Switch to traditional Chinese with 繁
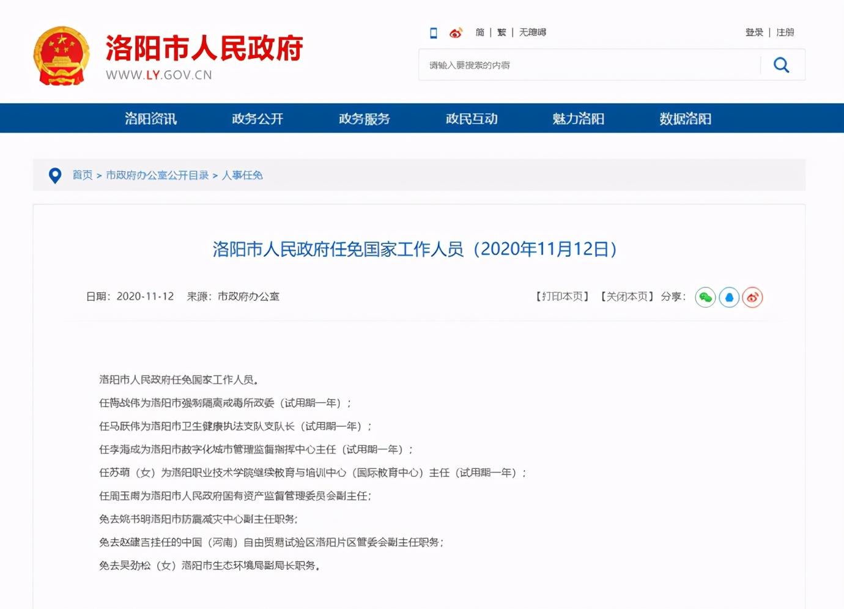 pos(501,32)
